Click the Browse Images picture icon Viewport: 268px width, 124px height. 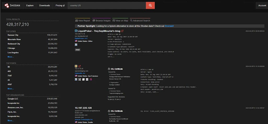(x=94, y=20)
